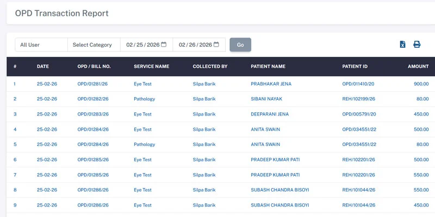Click the 900.00 amount

421,84
